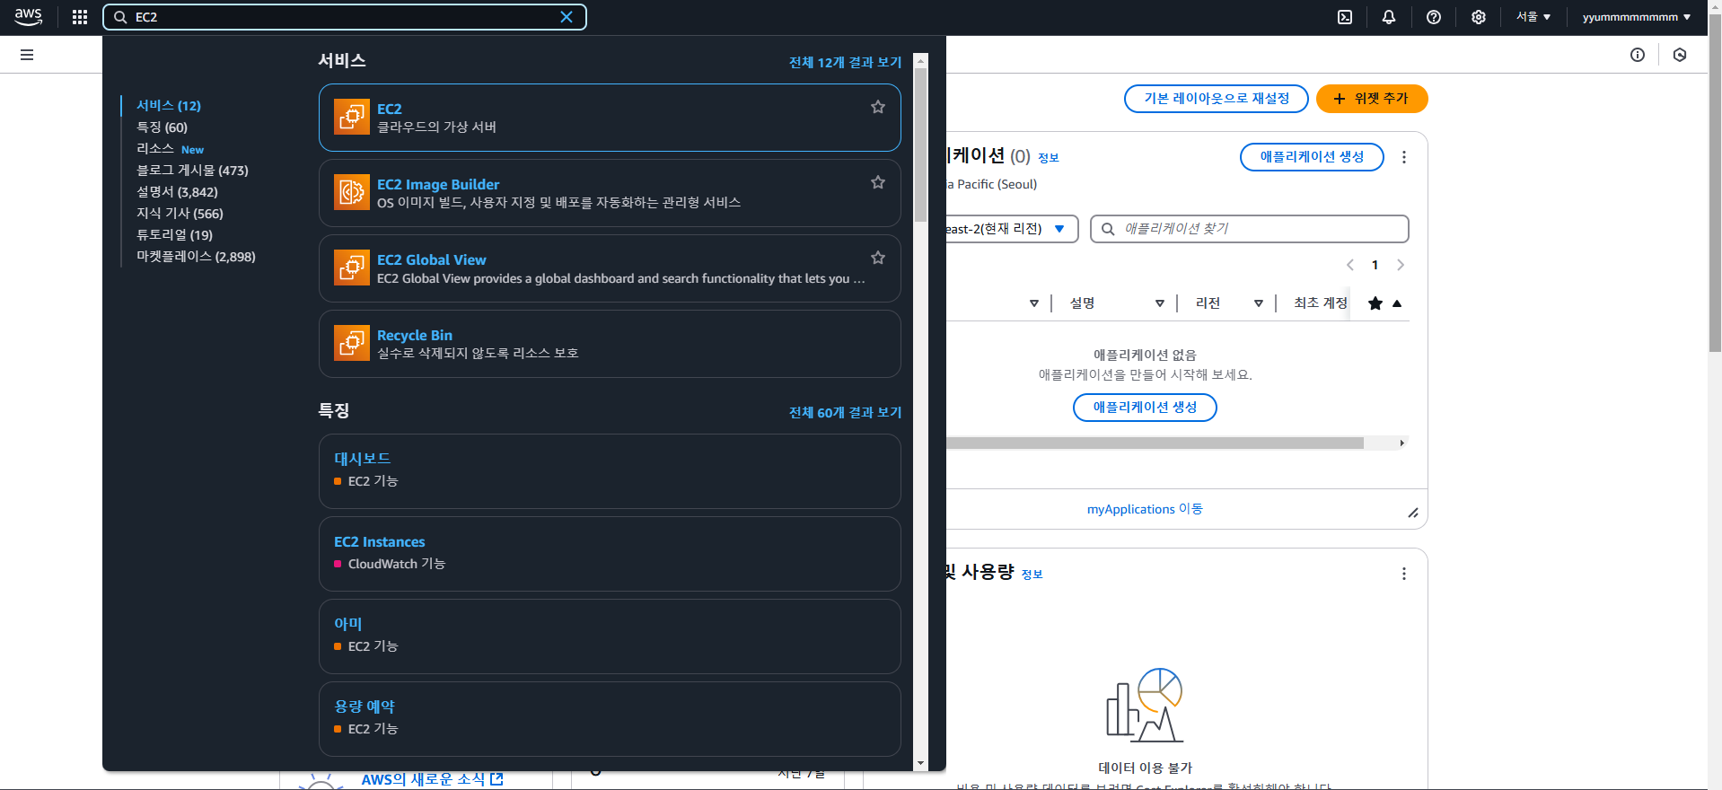Click the EC2 Global View icon
Image resolution: width=1722 pixels, height=790 pixels.
point(352,268)
